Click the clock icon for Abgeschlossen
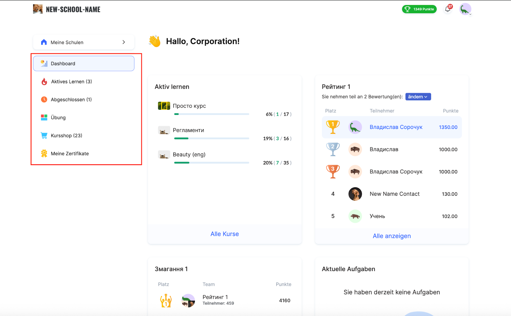This screenshot has height=316, width=511. coord(44,100)
